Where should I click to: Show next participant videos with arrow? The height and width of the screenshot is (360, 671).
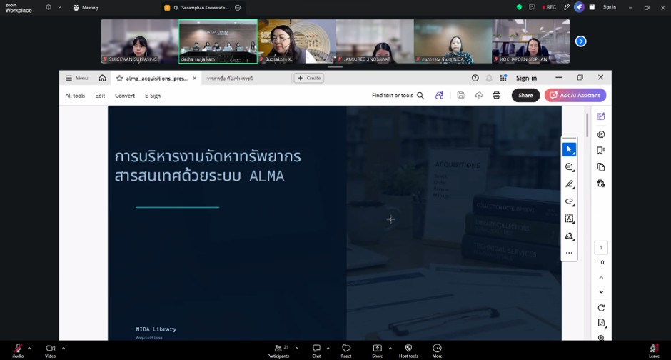tap(581, 41)
